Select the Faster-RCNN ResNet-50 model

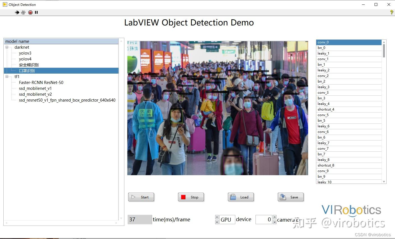coord(41,82)
